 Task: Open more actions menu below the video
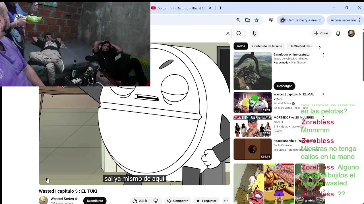pyautogui.click(x=226, y=201)
